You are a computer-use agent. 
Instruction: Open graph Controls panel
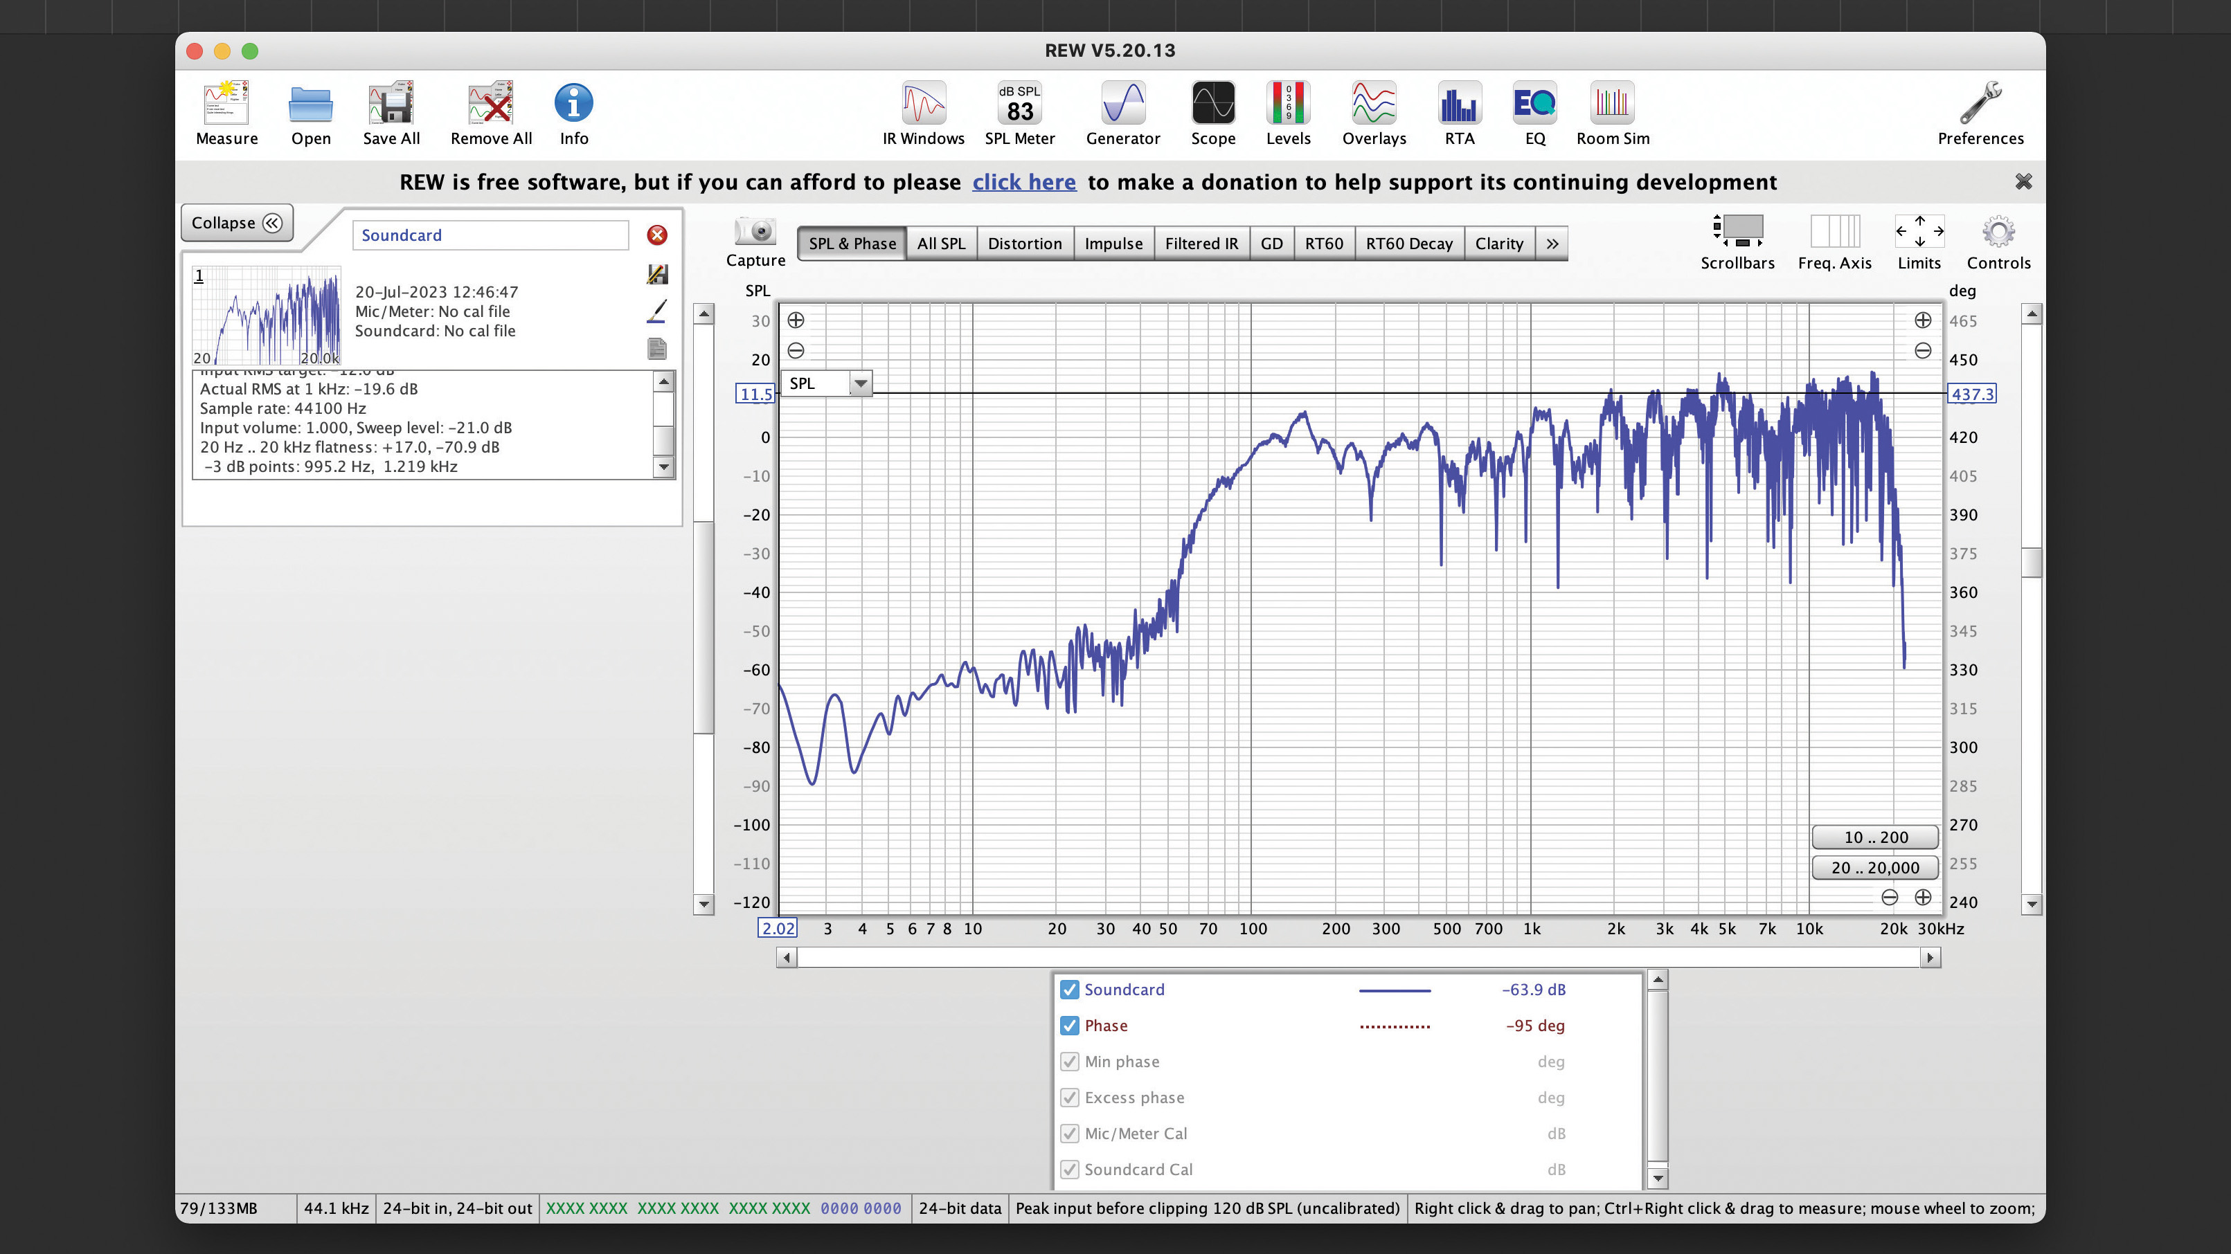[1998, 242]
